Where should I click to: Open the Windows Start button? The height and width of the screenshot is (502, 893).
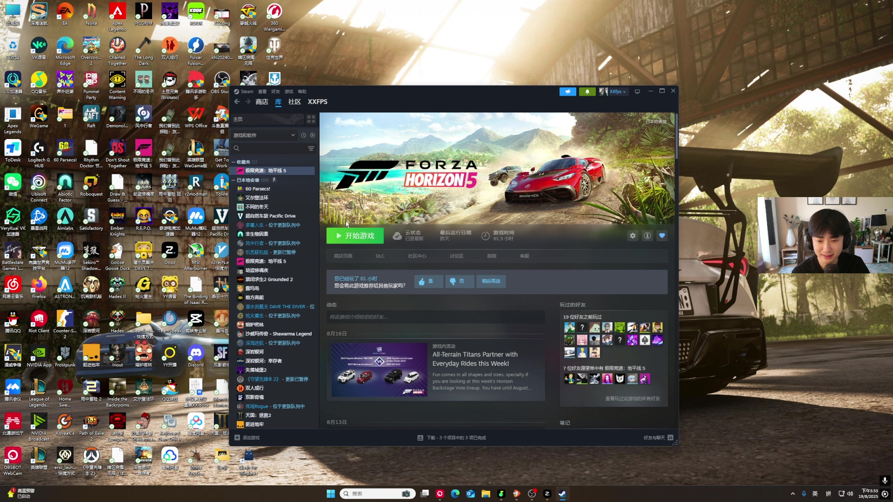click(x=331, y=494)
